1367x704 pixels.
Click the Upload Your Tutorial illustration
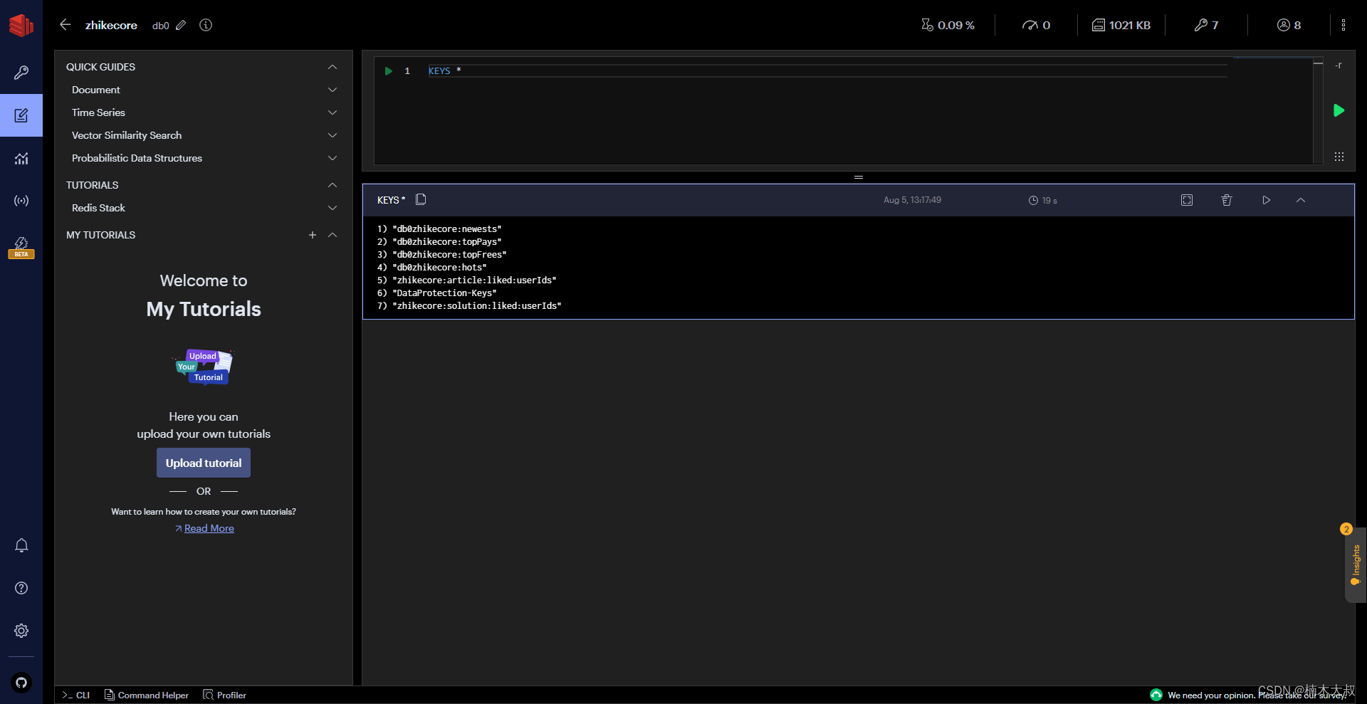(204, 367)
